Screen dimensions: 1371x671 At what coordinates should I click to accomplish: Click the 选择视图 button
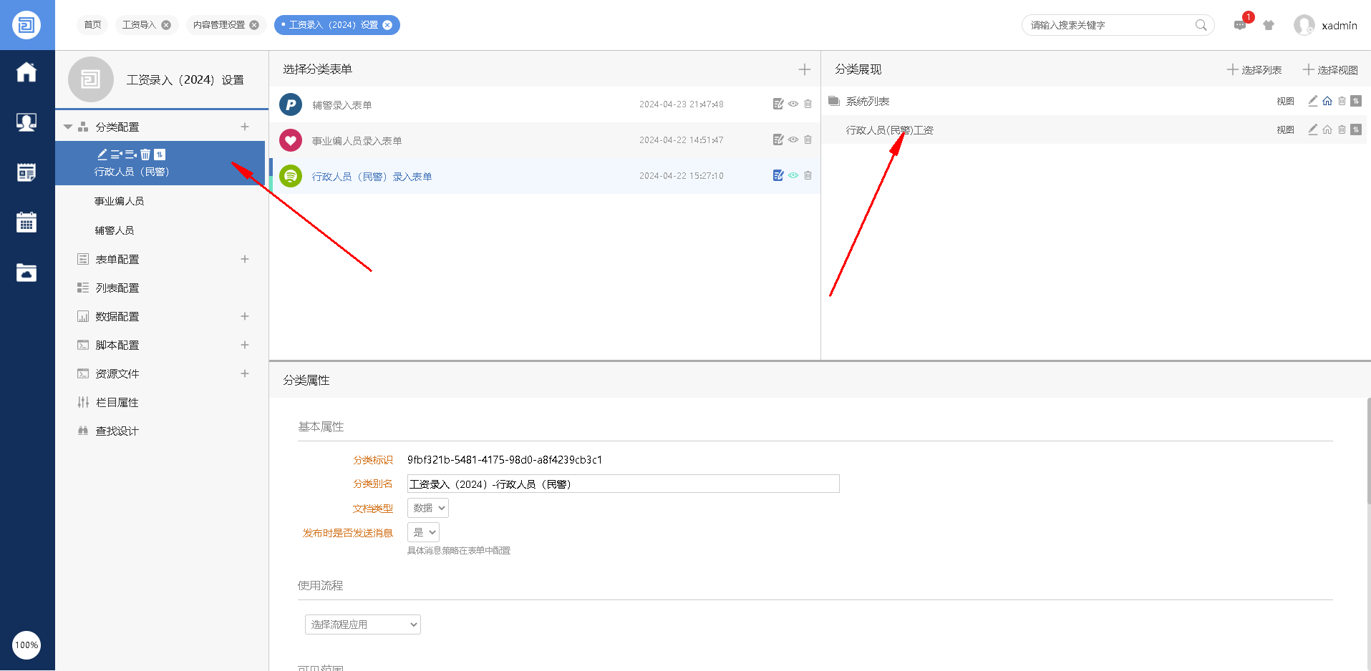(1330, 70)
